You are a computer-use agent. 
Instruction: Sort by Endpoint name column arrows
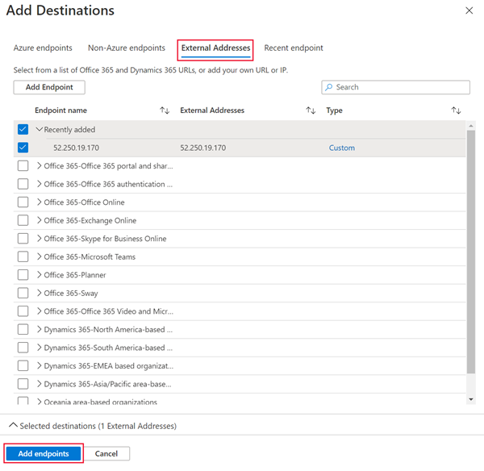[x=165, y=110]
